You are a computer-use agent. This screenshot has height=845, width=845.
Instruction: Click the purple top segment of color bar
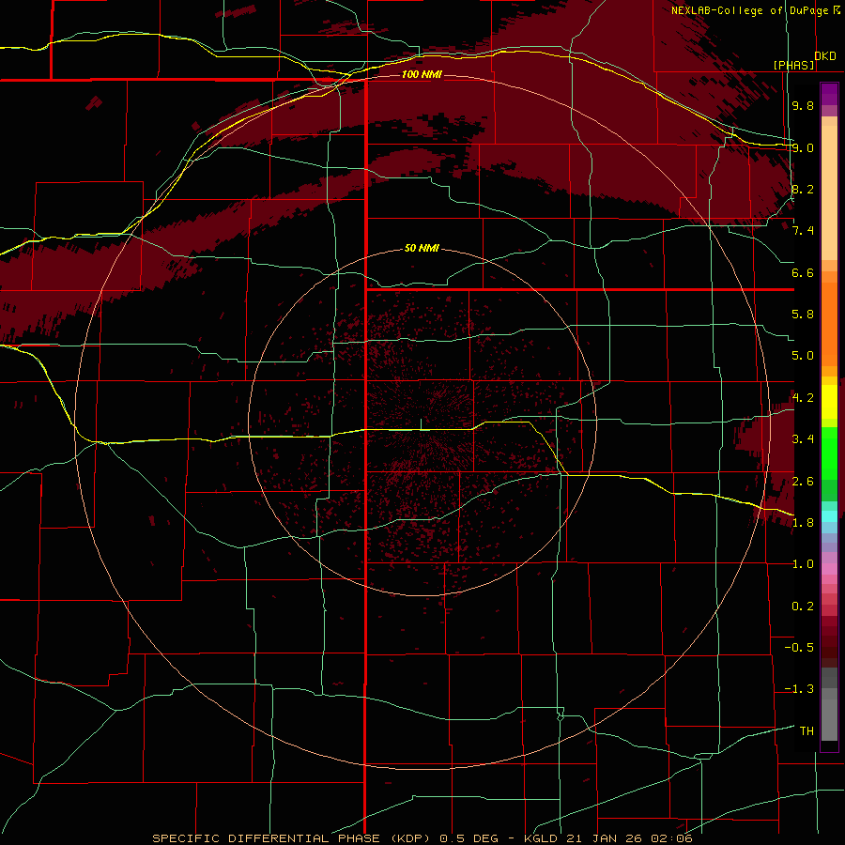click(829, 94)
